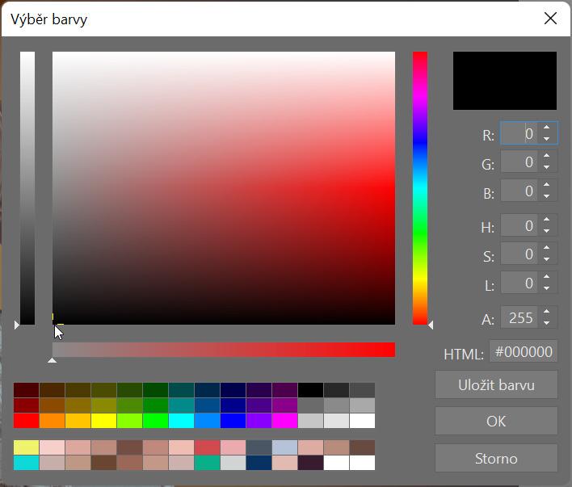Select the white swatch in bright row
The image size is (572, 487).
362,421
